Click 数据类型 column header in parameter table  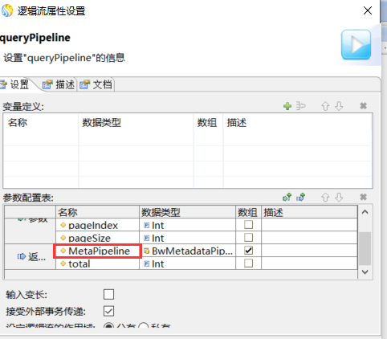coord(187,212)
